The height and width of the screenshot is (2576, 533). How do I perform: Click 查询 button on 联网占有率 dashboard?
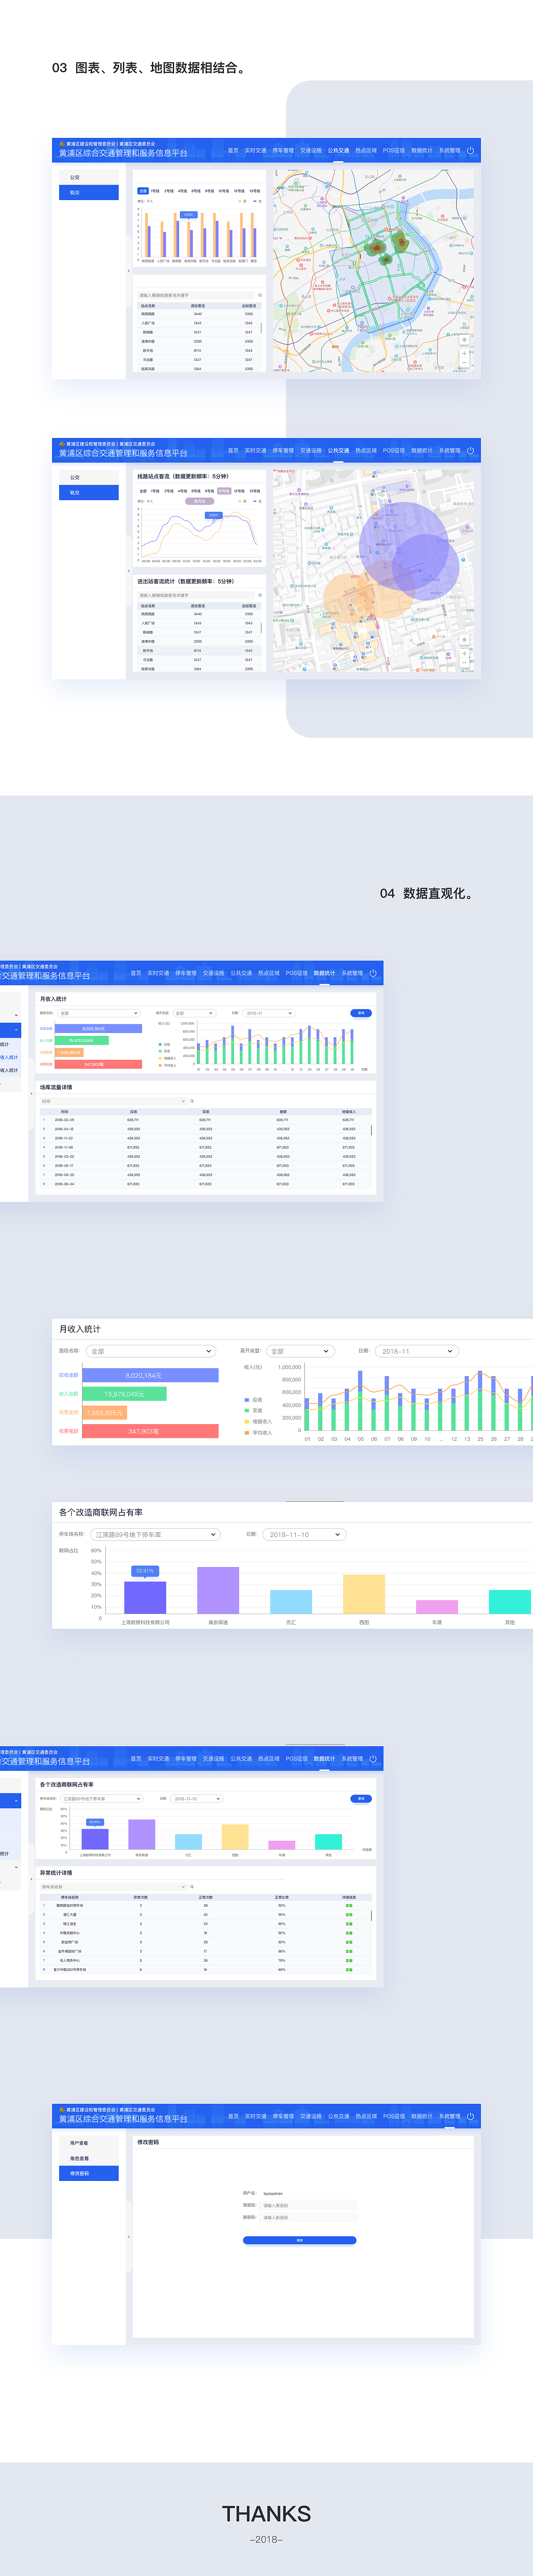[x=361, y=1799]
